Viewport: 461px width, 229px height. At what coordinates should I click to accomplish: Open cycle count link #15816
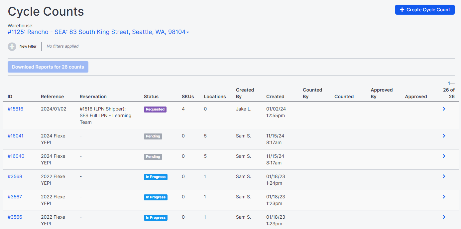(15, 109)
